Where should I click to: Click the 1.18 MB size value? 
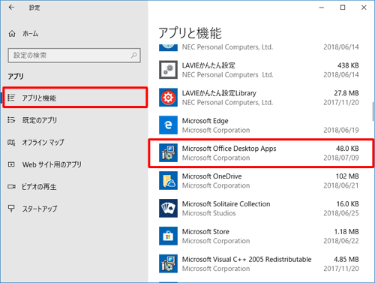point(346,232)
